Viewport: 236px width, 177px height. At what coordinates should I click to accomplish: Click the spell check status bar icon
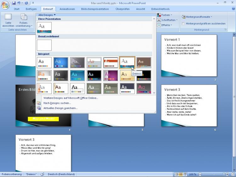tap(42, 174)
